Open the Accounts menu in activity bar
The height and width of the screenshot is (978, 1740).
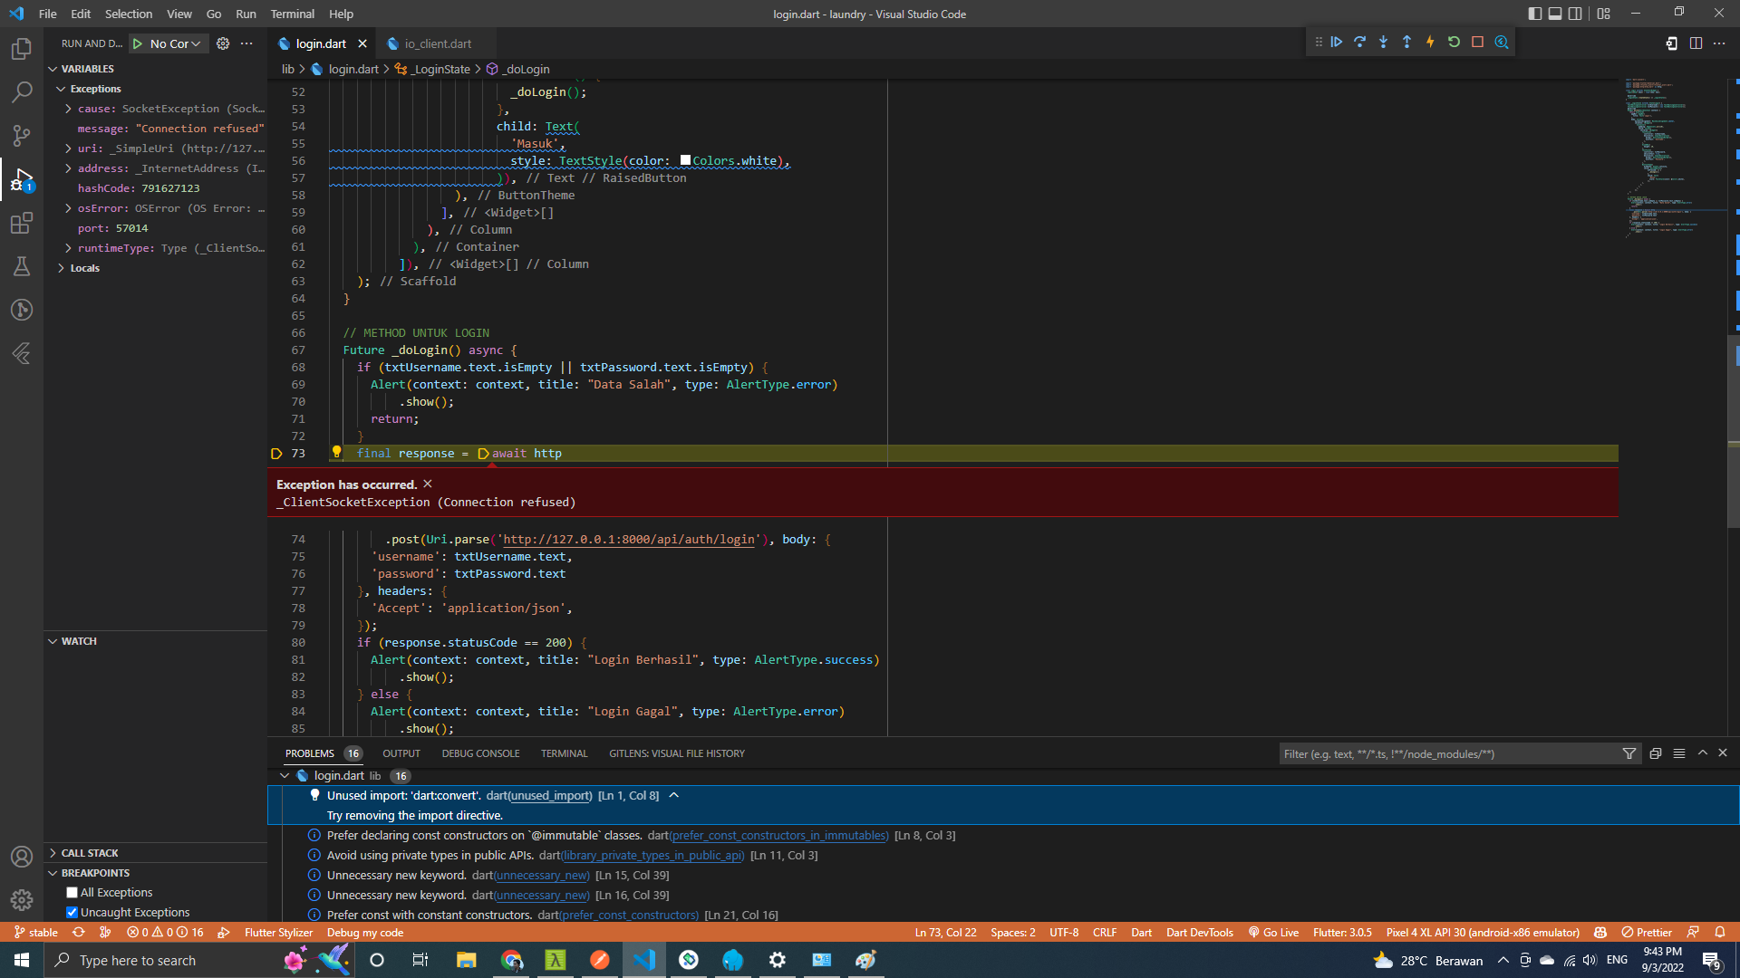(22, 857)
